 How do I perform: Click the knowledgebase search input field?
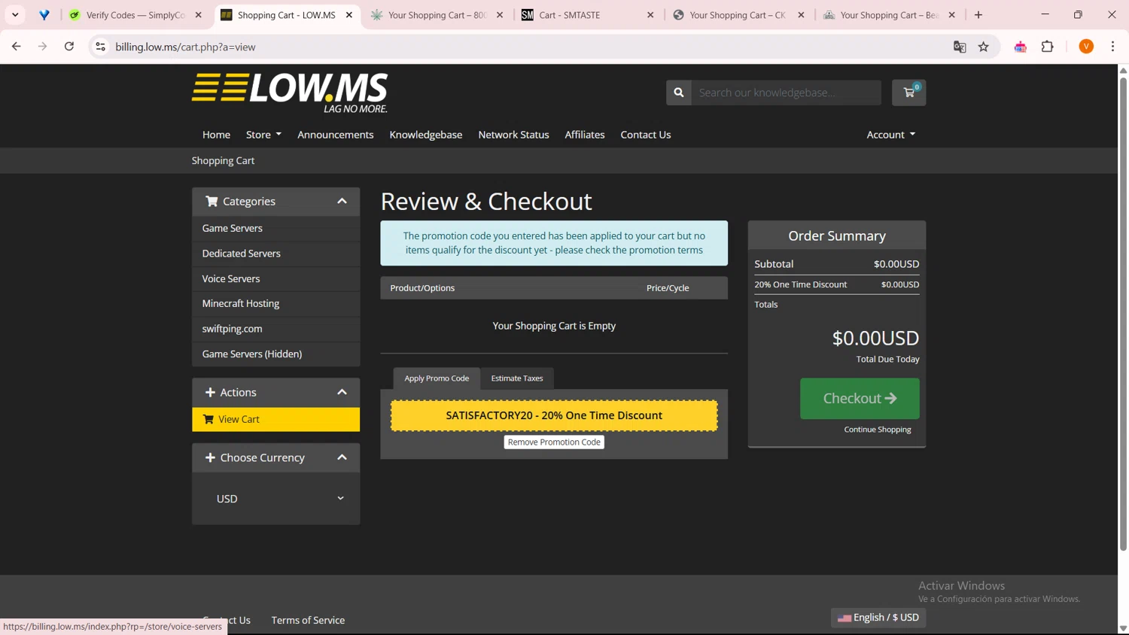pos(786,93)
